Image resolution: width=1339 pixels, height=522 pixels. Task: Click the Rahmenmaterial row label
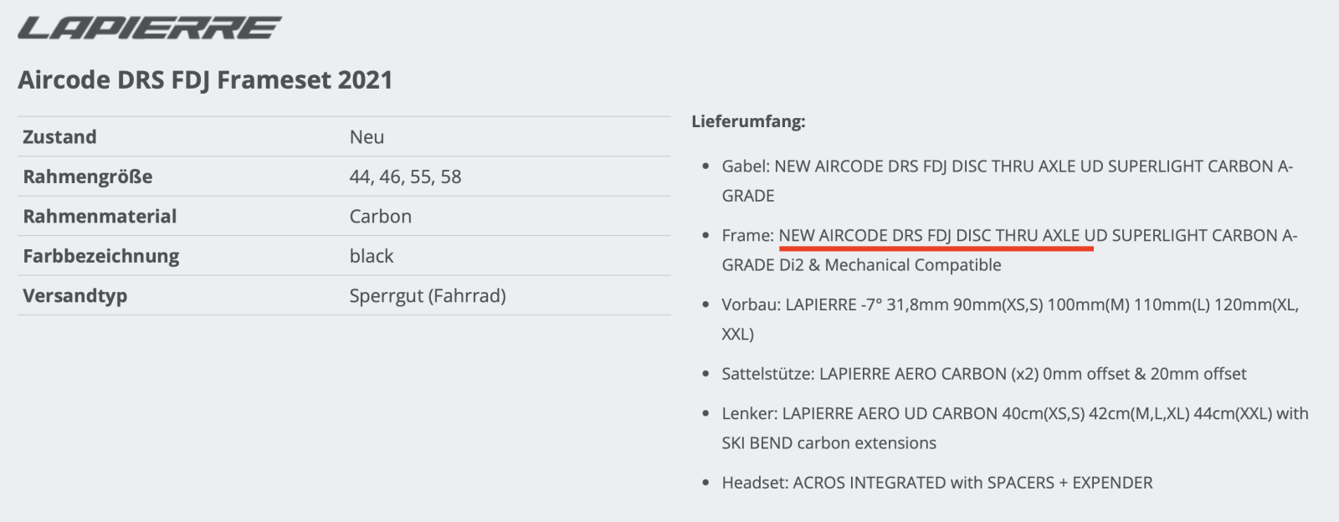pos(100,217)
